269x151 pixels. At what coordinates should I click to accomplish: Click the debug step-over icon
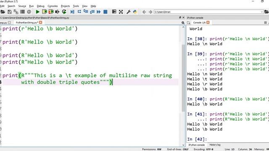[79, 12]
